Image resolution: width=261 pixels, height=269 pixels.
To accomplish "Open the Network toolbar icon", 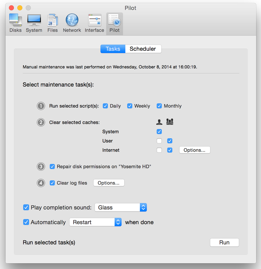I will pos(72,23).
